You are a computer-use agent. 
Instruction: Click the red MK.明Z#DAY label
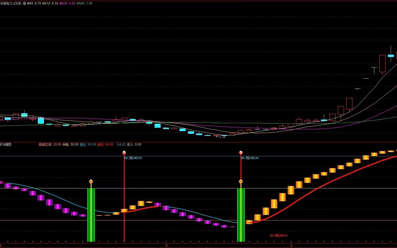pyautogui.click(x=279, y=236)
